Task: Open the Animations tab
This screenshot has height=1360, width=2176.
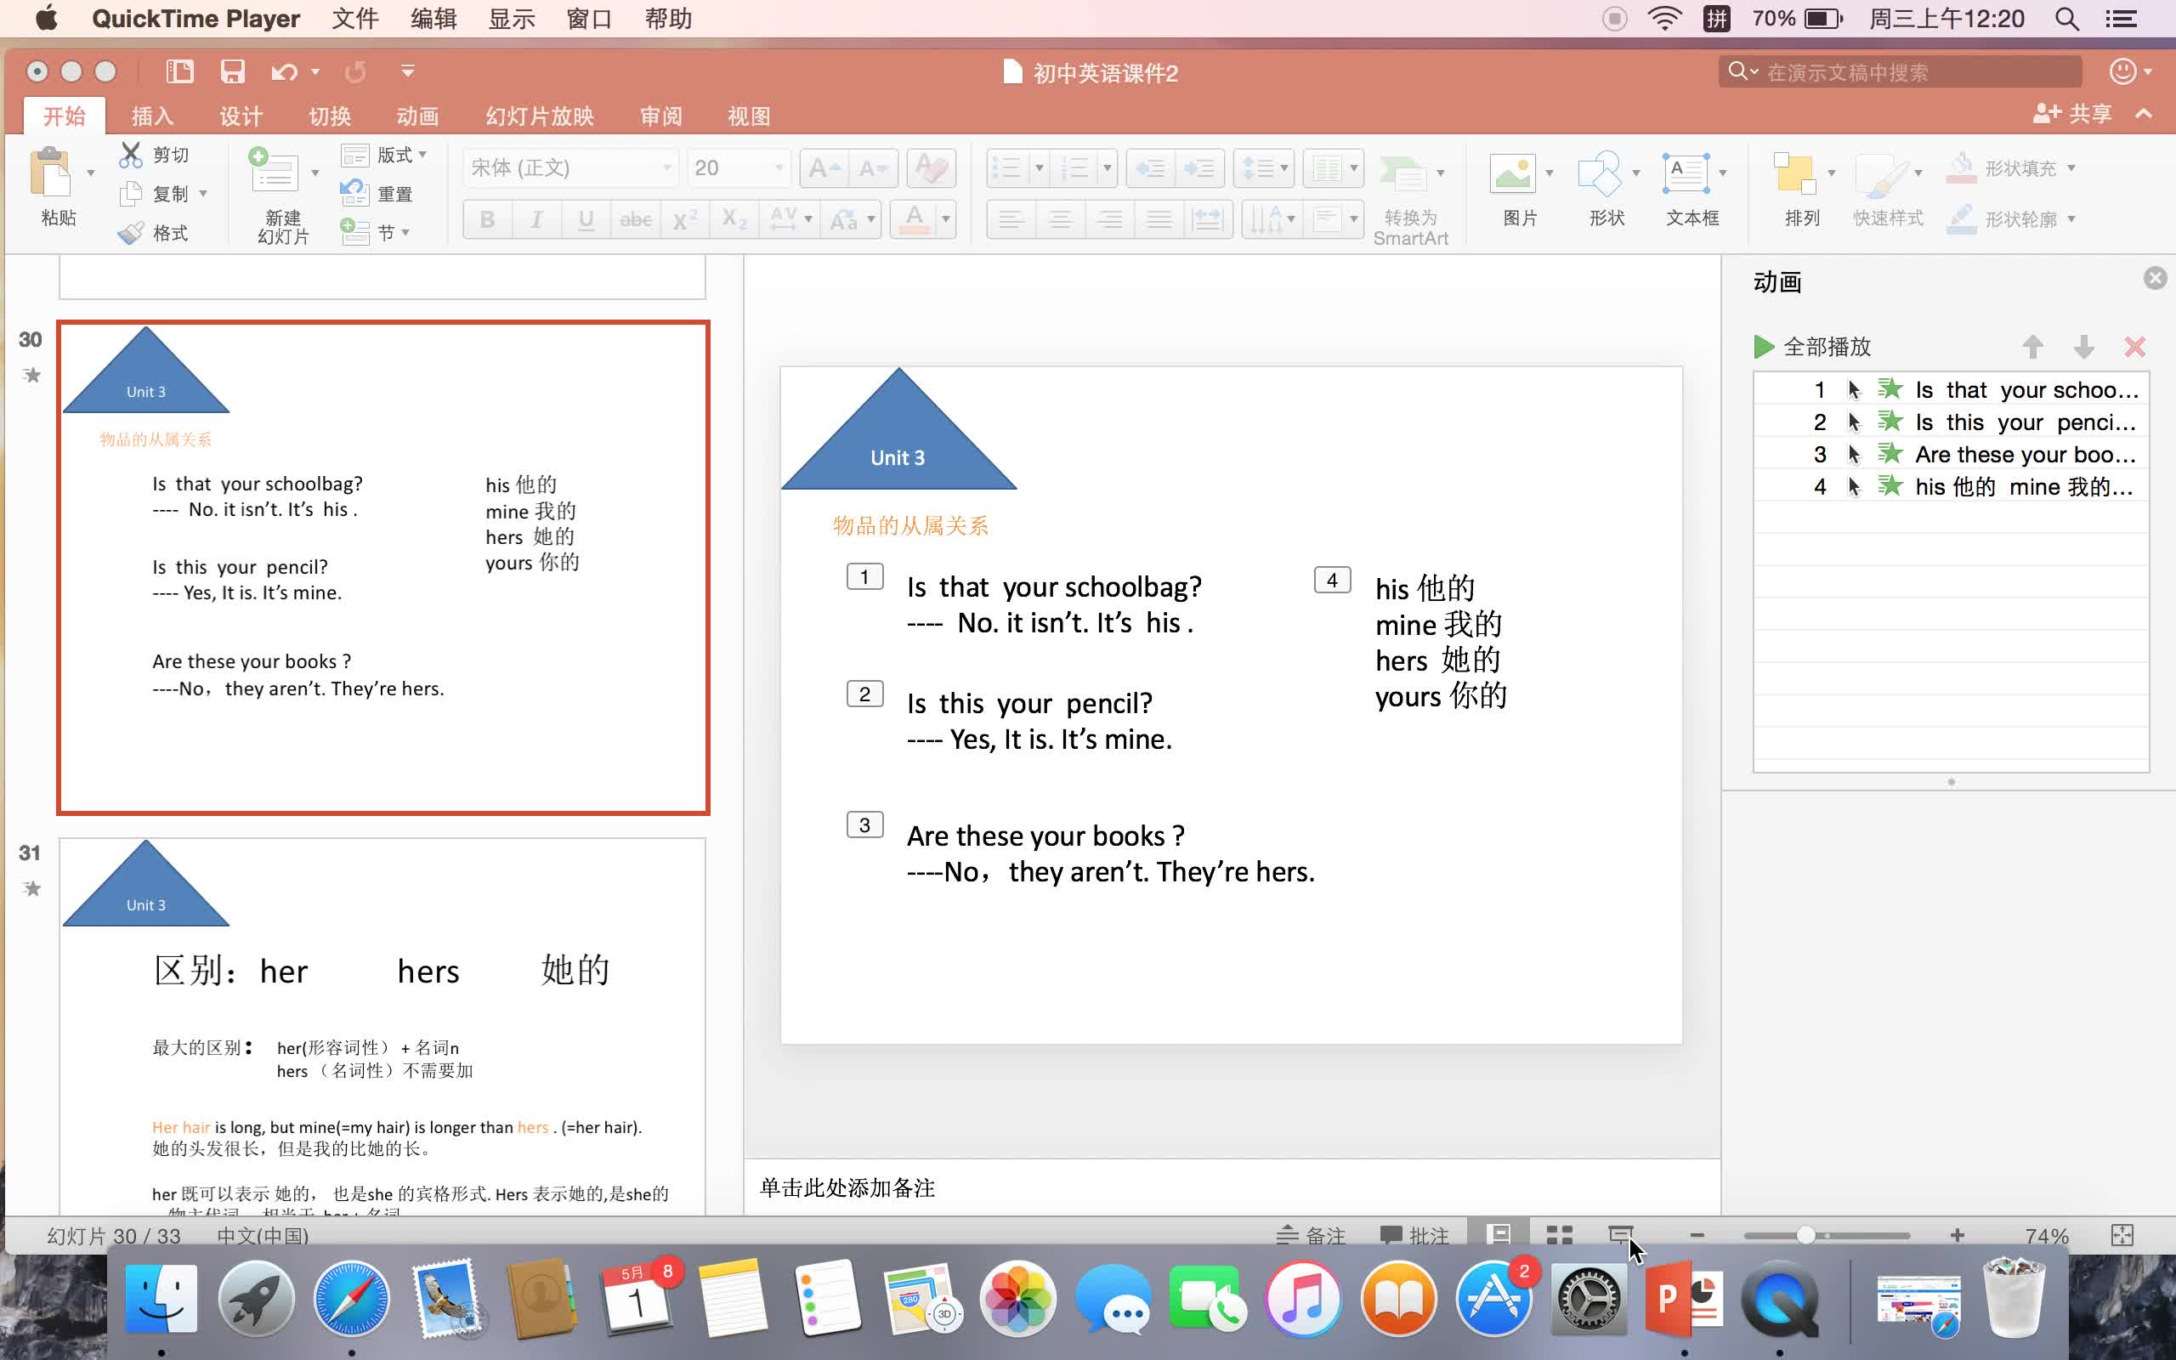Action: click(417, 116)
